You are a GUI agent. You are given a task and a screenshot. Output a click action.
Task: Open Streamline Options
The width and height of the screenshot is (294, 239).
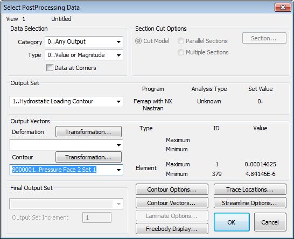coord(250,203)
